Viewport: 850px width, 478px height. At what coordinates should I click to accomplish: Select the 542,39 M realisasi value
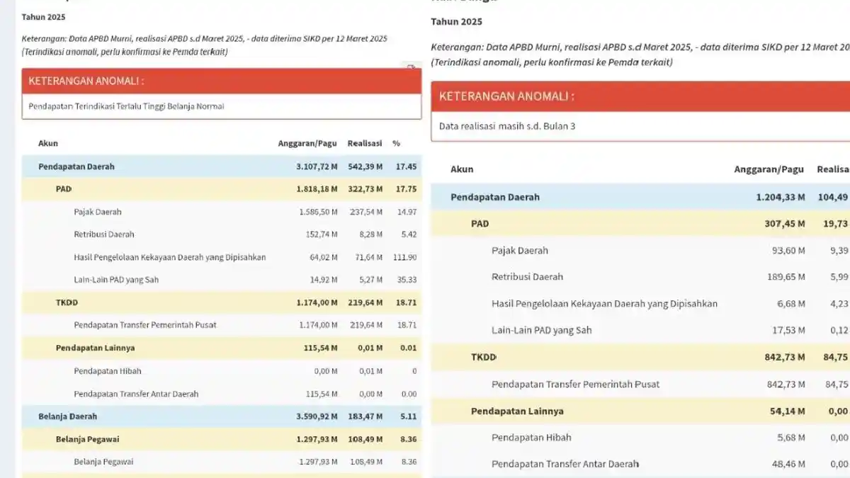pyautogui.click(x=365, y=166)
